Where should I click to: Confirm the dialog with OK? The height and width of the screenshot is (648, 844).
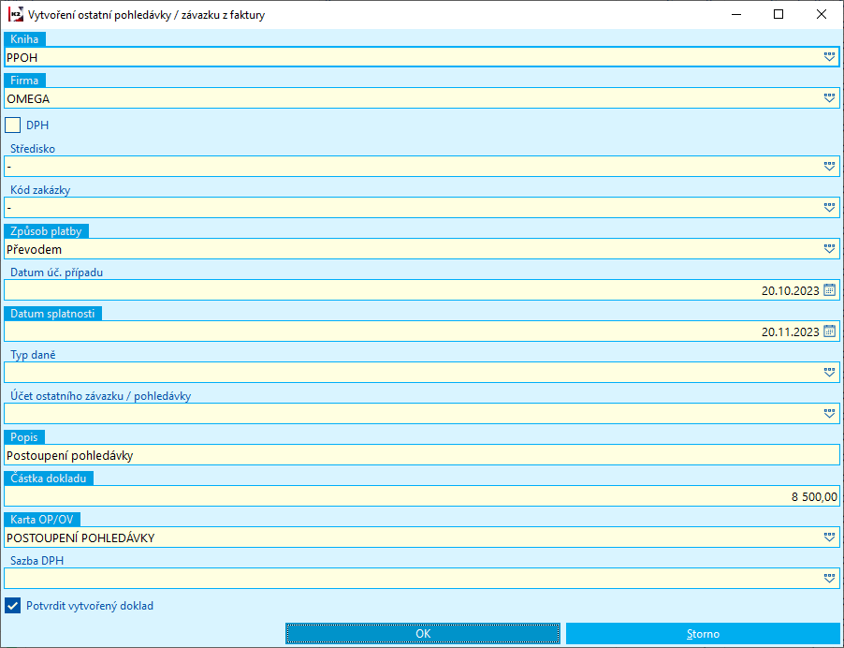tap(423, 633)
